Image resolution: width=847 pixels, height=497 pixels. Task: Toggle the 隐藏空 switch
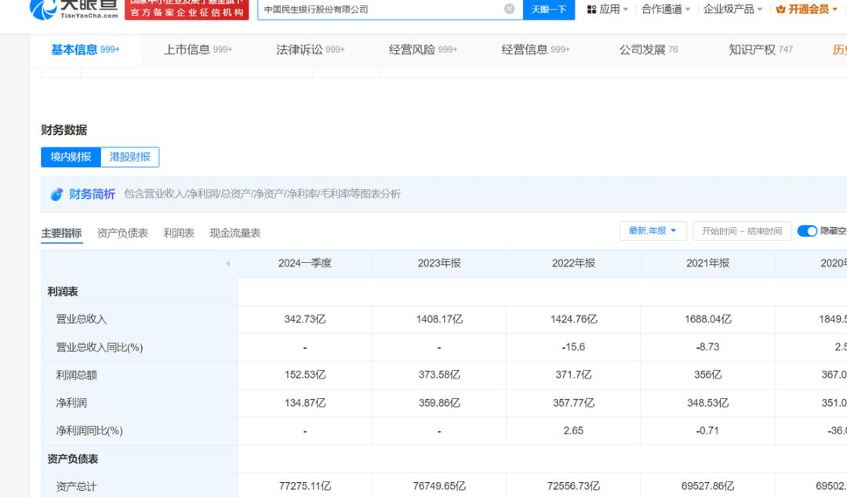pyautogui.click(x=807, y=230)
